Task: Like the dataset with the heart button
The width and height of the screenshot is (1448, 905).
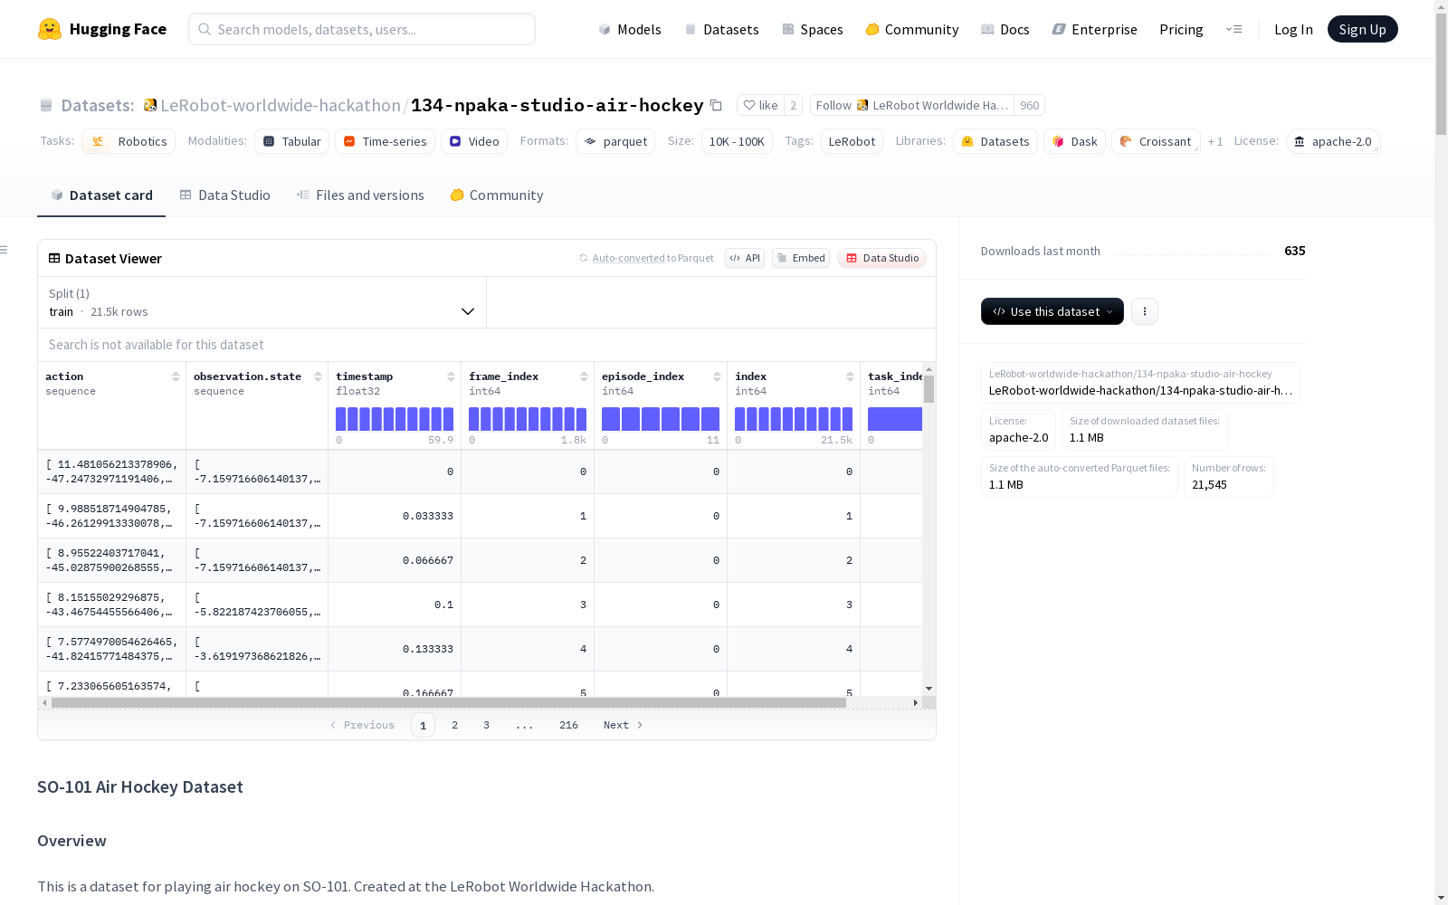Action: pos(760,105)
